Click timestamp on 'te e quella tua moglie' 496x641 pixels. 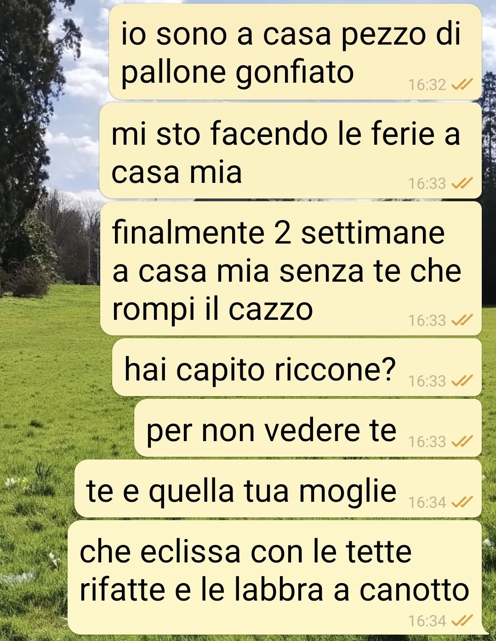pyautogui.click(x=427, y=502)
